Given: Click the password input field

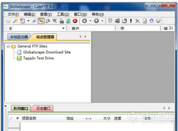Looking at the screenshot, I should pyautogui.click(x=142, y=28).
